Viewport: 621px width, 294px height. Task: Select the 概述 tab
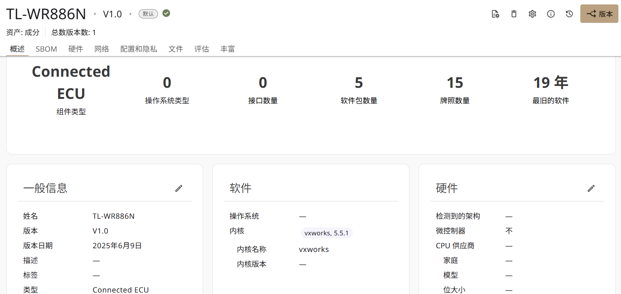point(17,49)
